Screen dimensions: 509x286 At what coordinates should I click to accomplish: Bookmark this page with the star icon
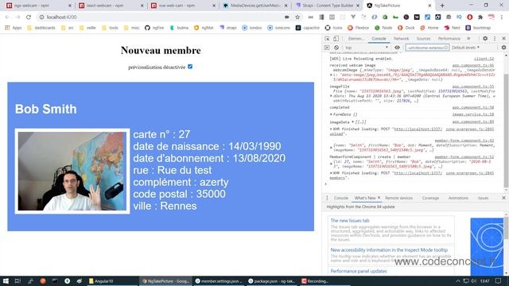click(297, 17)
